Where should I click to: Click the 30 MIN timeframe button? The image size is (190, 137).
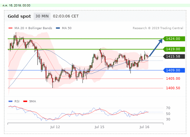point(42,16)
